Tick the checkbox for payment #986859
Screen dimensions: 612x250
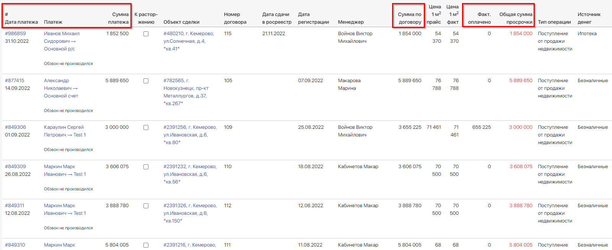146,34
